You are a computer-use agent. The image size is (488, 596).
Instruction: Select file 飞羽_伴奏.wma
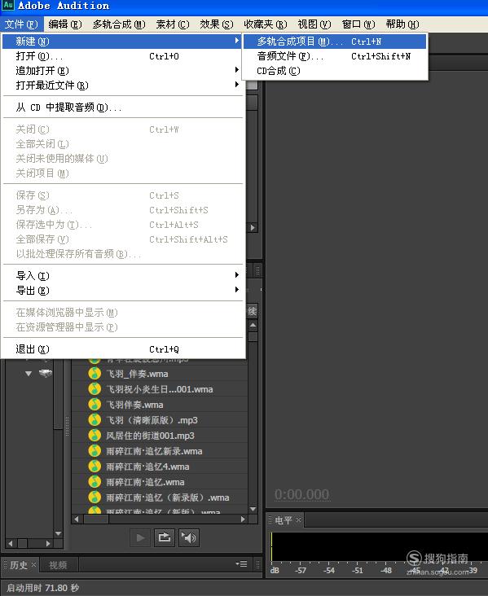[x=160, y=374]
